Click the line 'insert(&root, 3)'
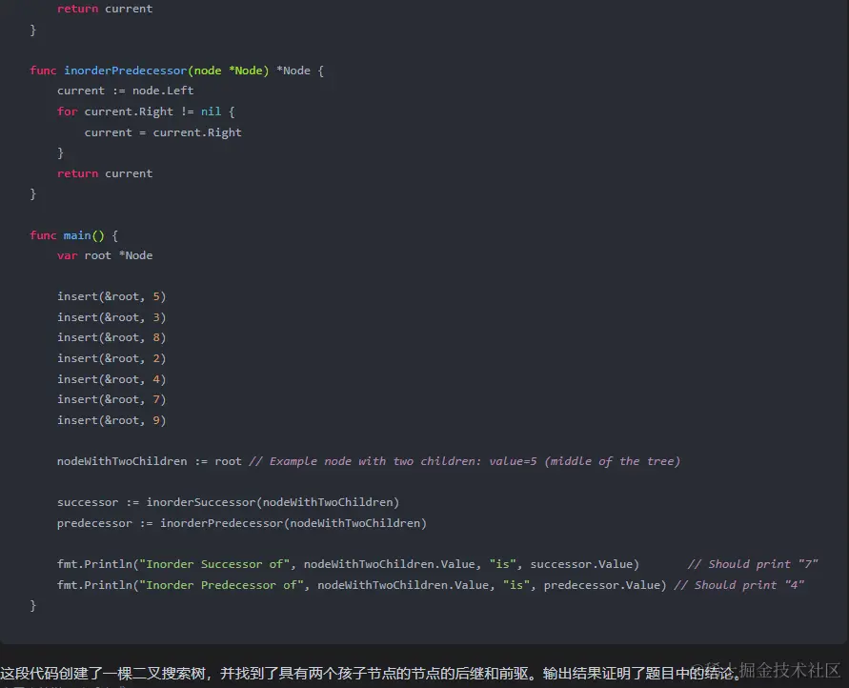849x688 pixels. pyautogui.click(x=111, y=317)
